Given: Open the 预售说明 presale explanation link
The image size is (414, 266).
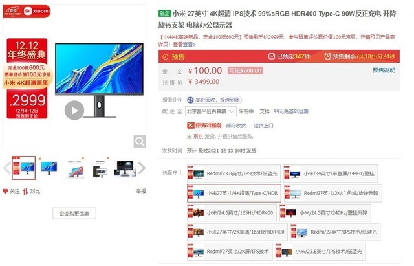Looking at the screenshot, I should pos(384,71).
